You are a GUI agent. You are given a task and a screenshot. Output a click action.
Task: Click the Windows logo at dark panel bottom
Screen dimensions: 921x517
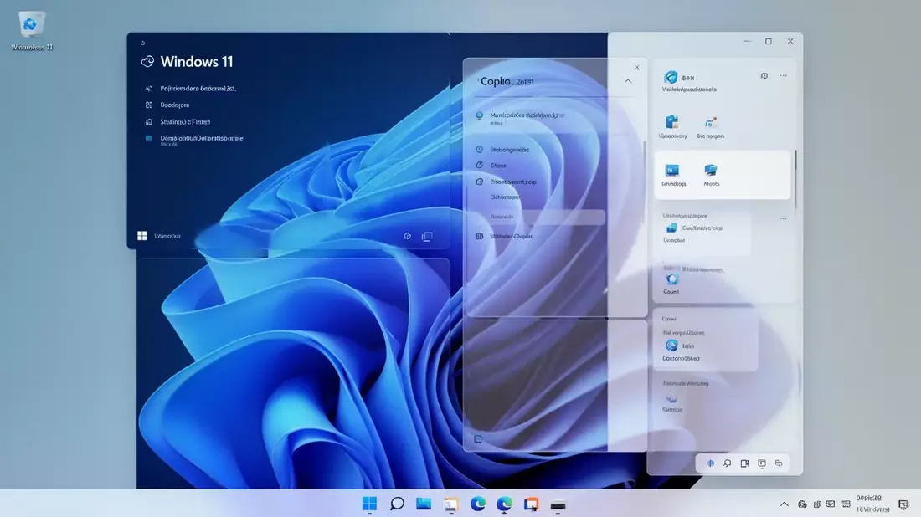(142, 236)
